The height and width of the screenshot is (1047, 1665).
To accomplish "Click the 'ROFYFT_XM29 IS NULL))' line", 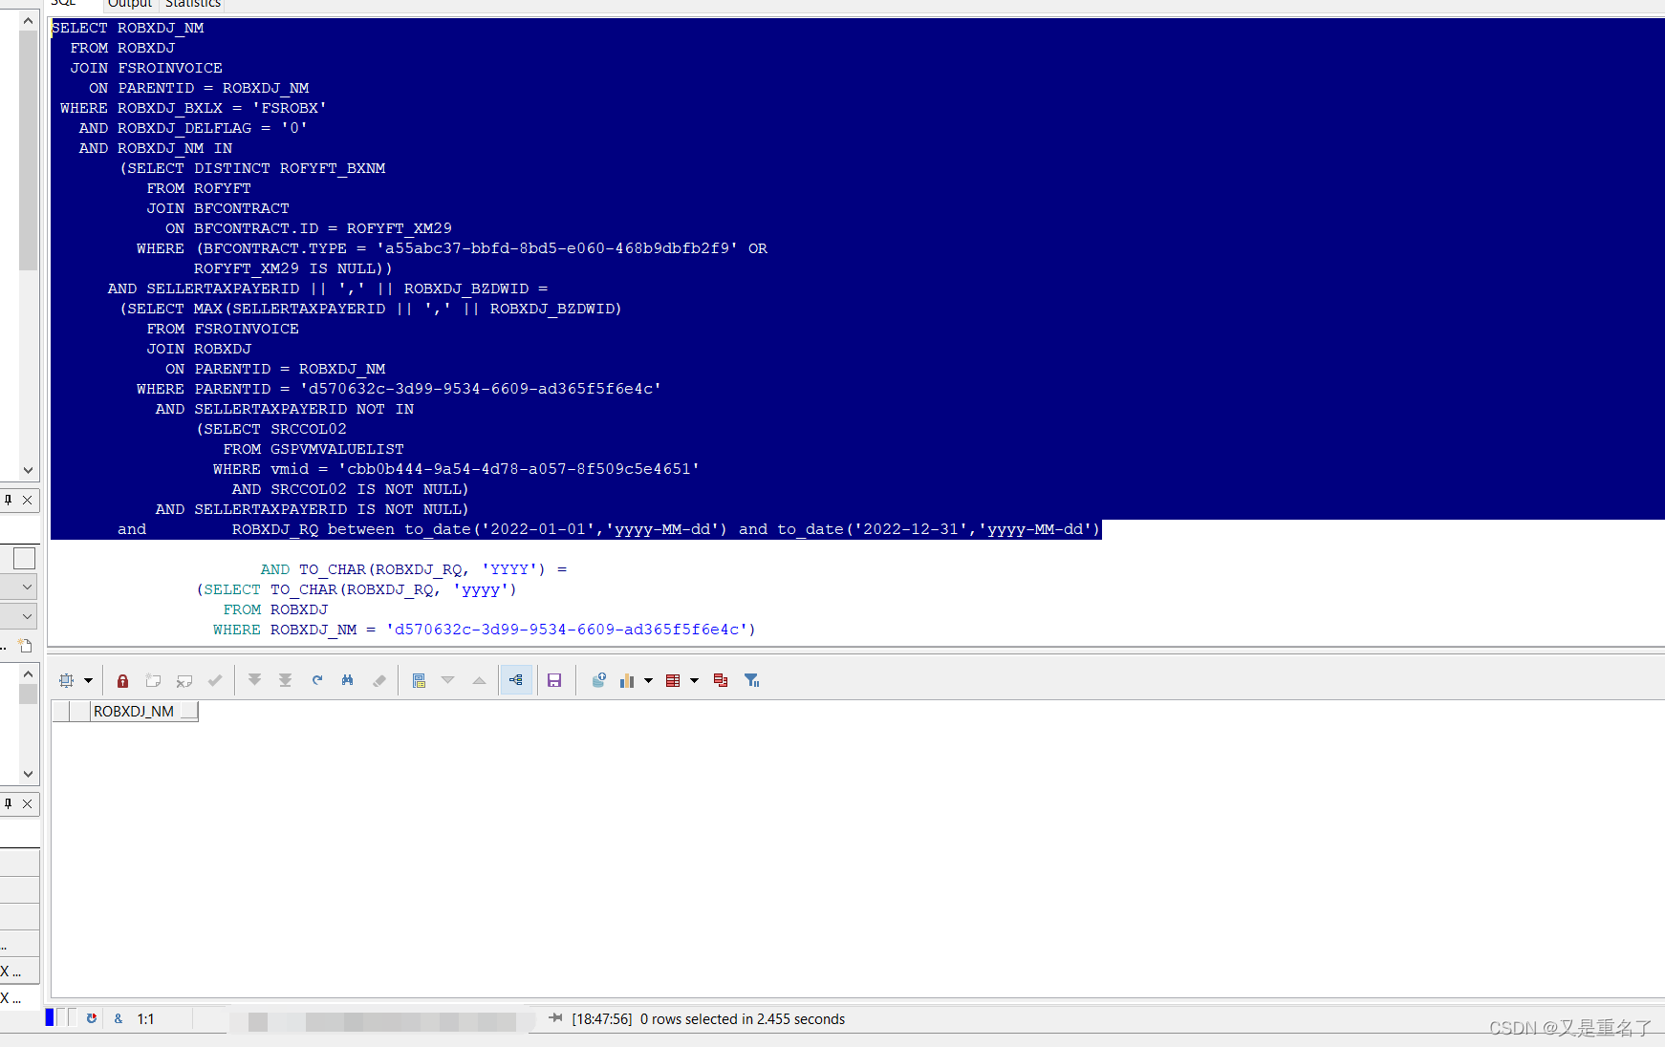I will point(293,268).
